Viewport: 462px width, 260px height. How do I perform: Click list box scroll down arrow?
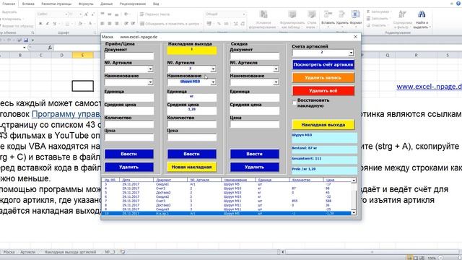[354, 212]
